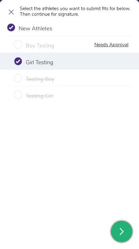Tick the Boy Testing checkbox circle
Screen dimensions: 139x249
[18, 44]
